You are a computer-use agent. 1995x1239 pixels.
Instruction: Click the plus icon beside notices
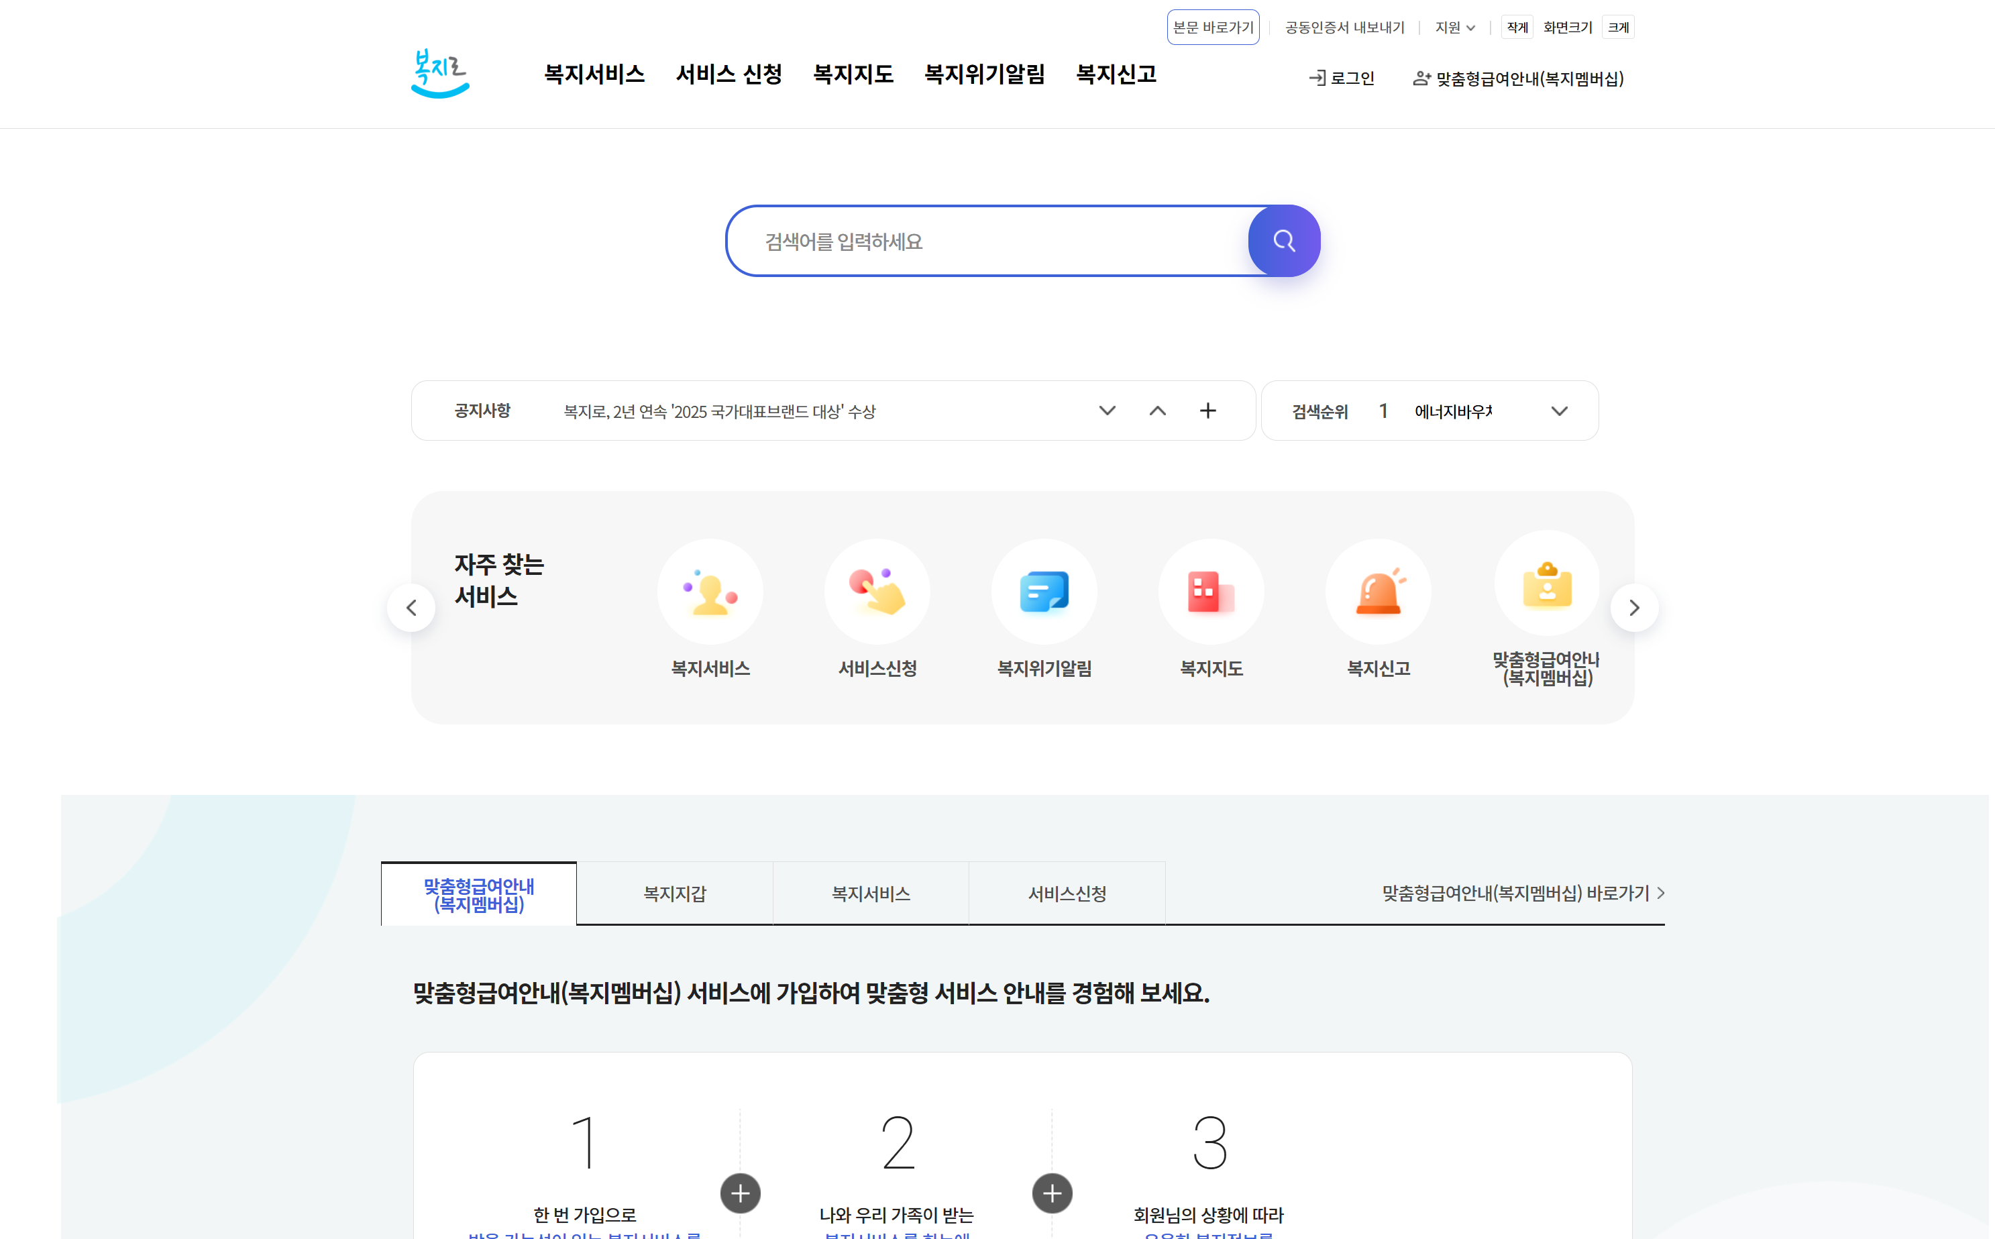point(1207,411)
